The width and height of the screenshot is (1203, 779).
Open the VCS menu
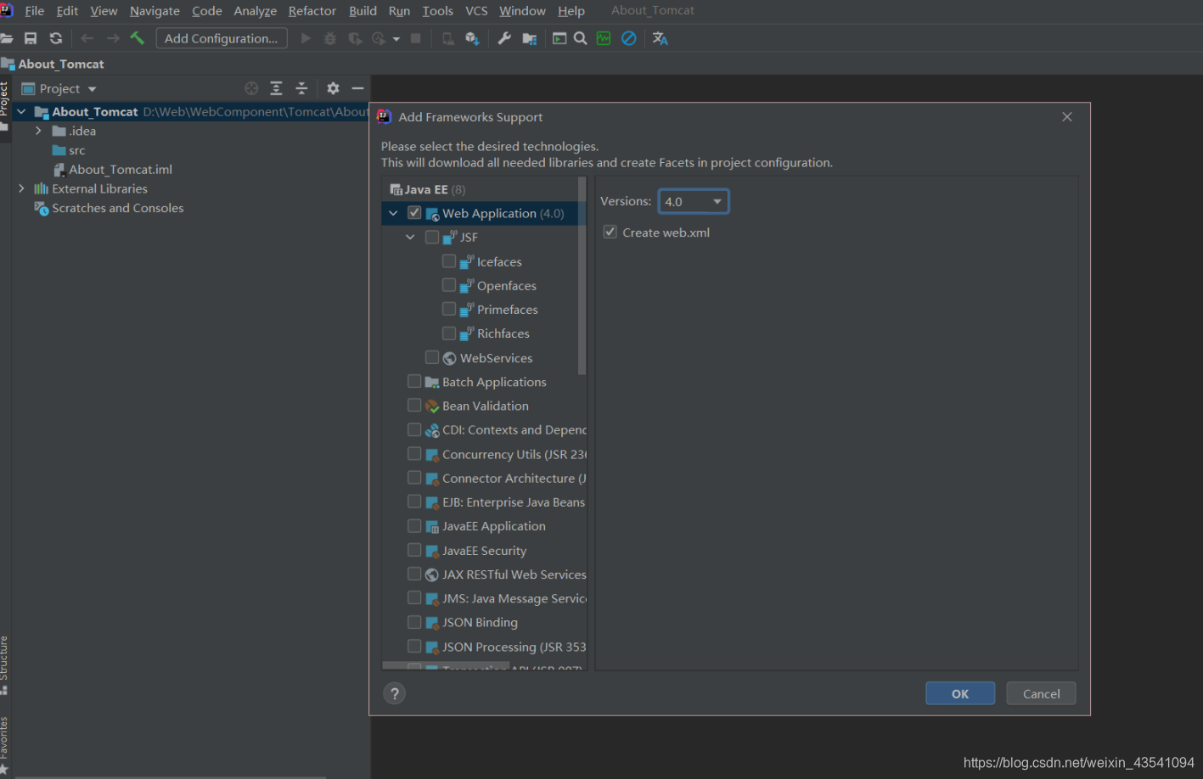coord(476,10)
